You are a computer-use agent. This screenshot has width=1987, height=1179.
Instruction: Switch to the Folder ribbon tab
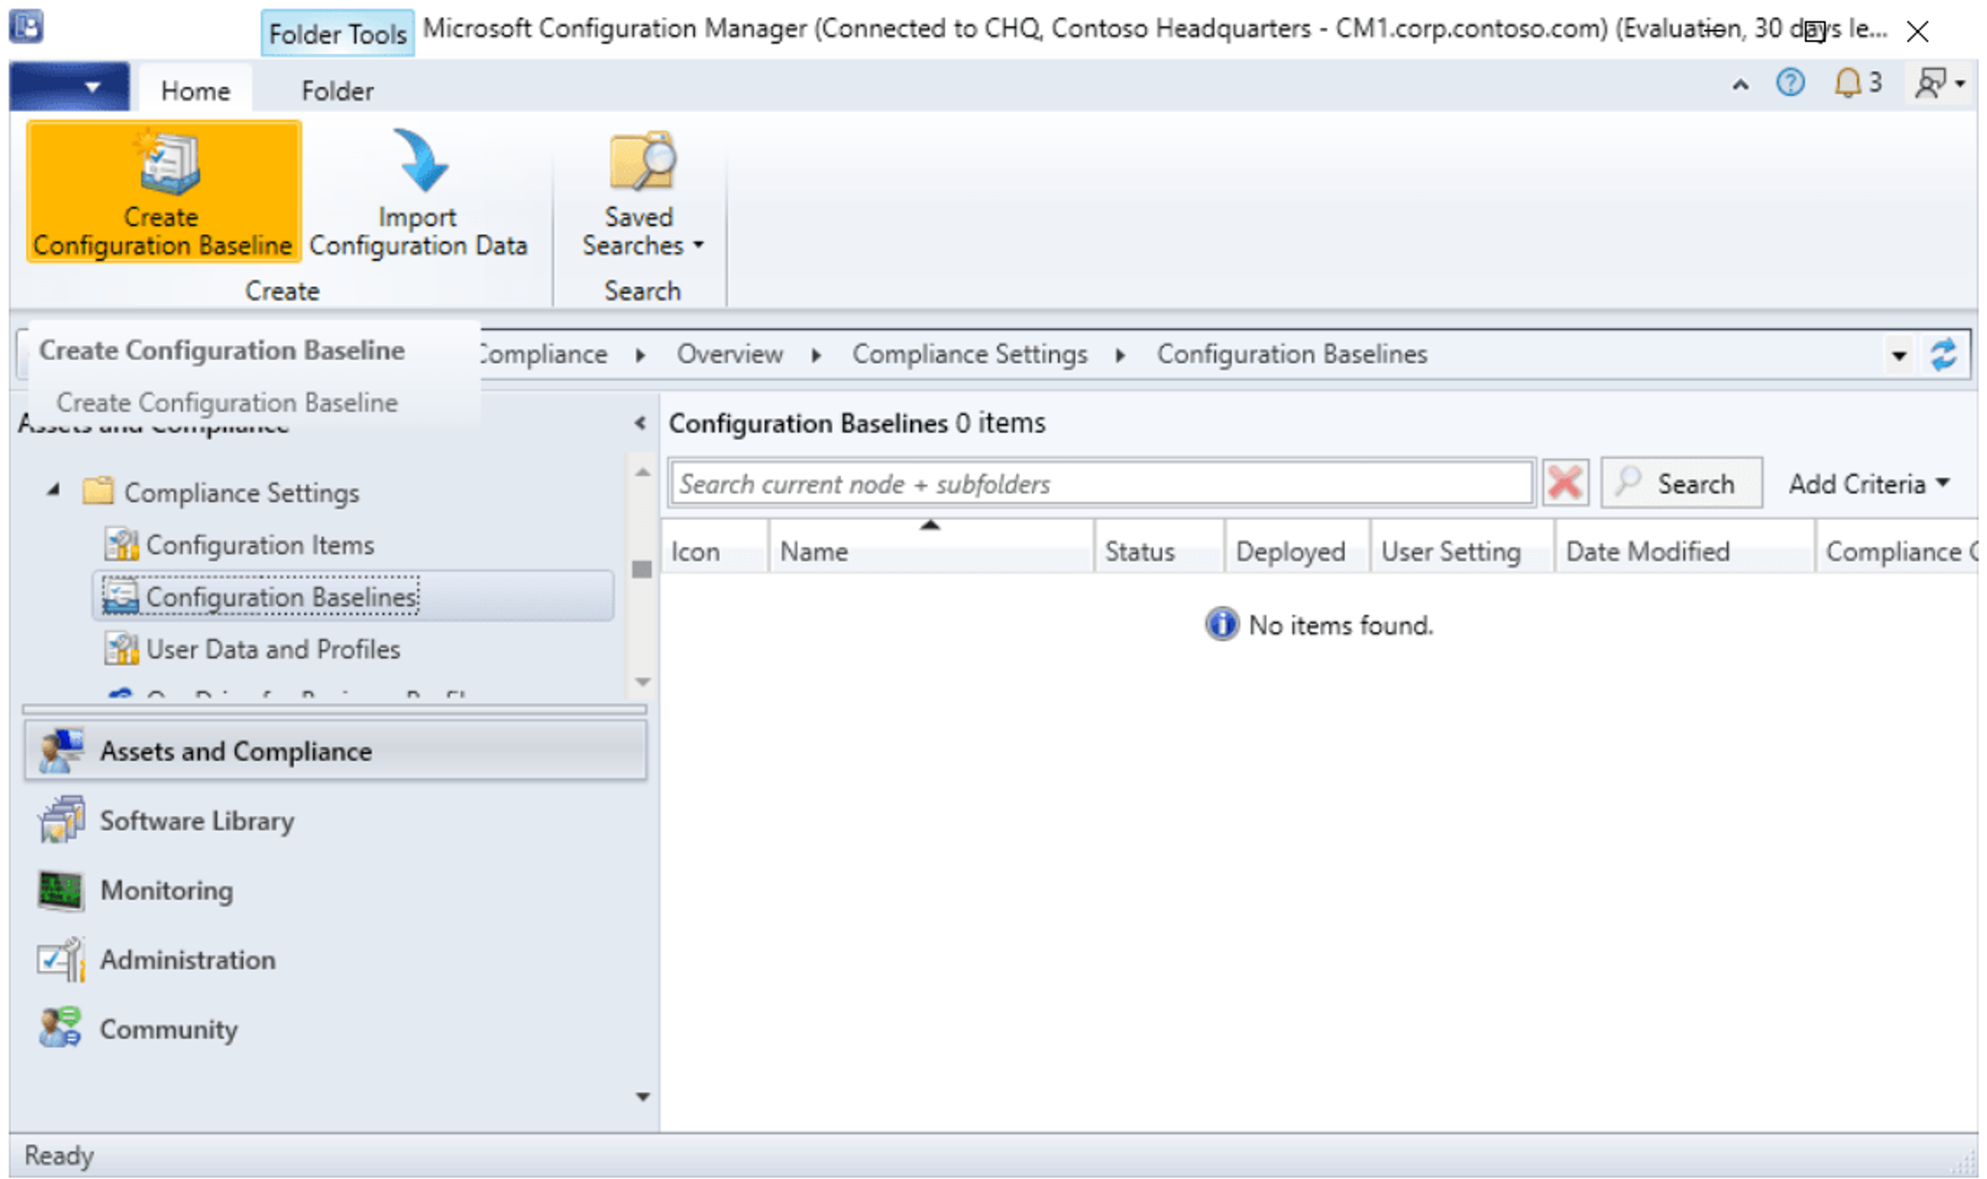(x=337, y=91)
